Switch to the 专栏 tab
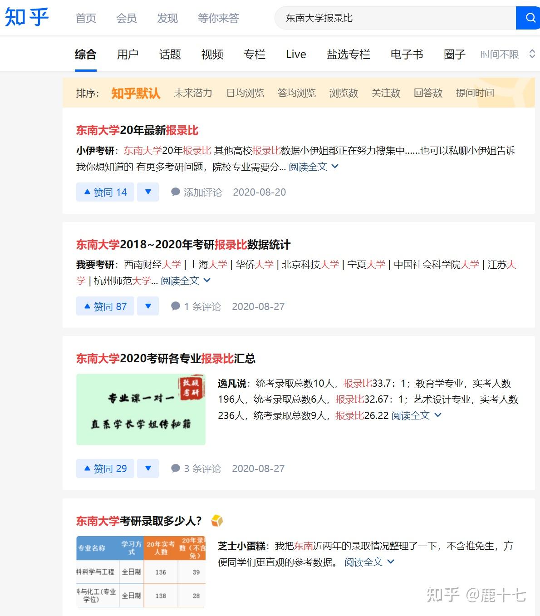540x616 pixels. click(x=255, y=54)
